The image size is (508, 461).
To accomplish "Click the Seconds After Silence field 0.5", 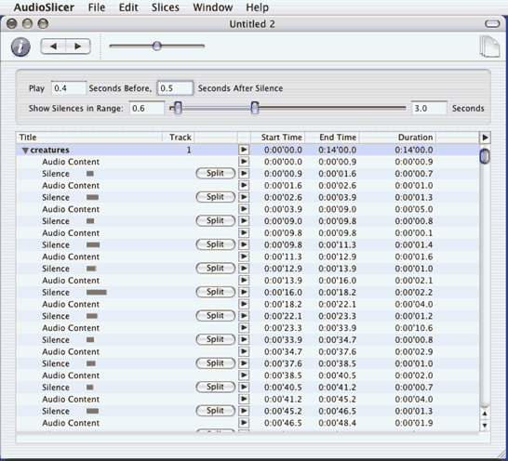I will coord(175,88).
